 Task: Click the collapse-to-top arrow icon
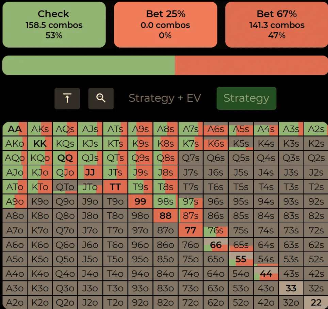(67, 98)
